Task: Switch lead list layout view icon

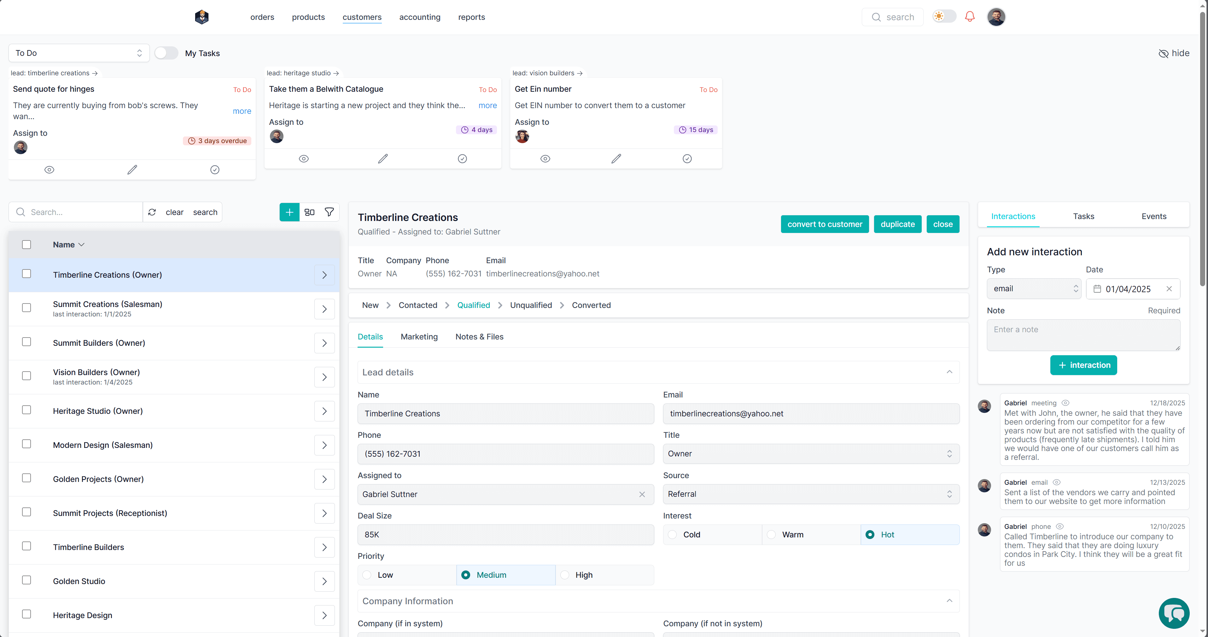Action: [310, 212]
